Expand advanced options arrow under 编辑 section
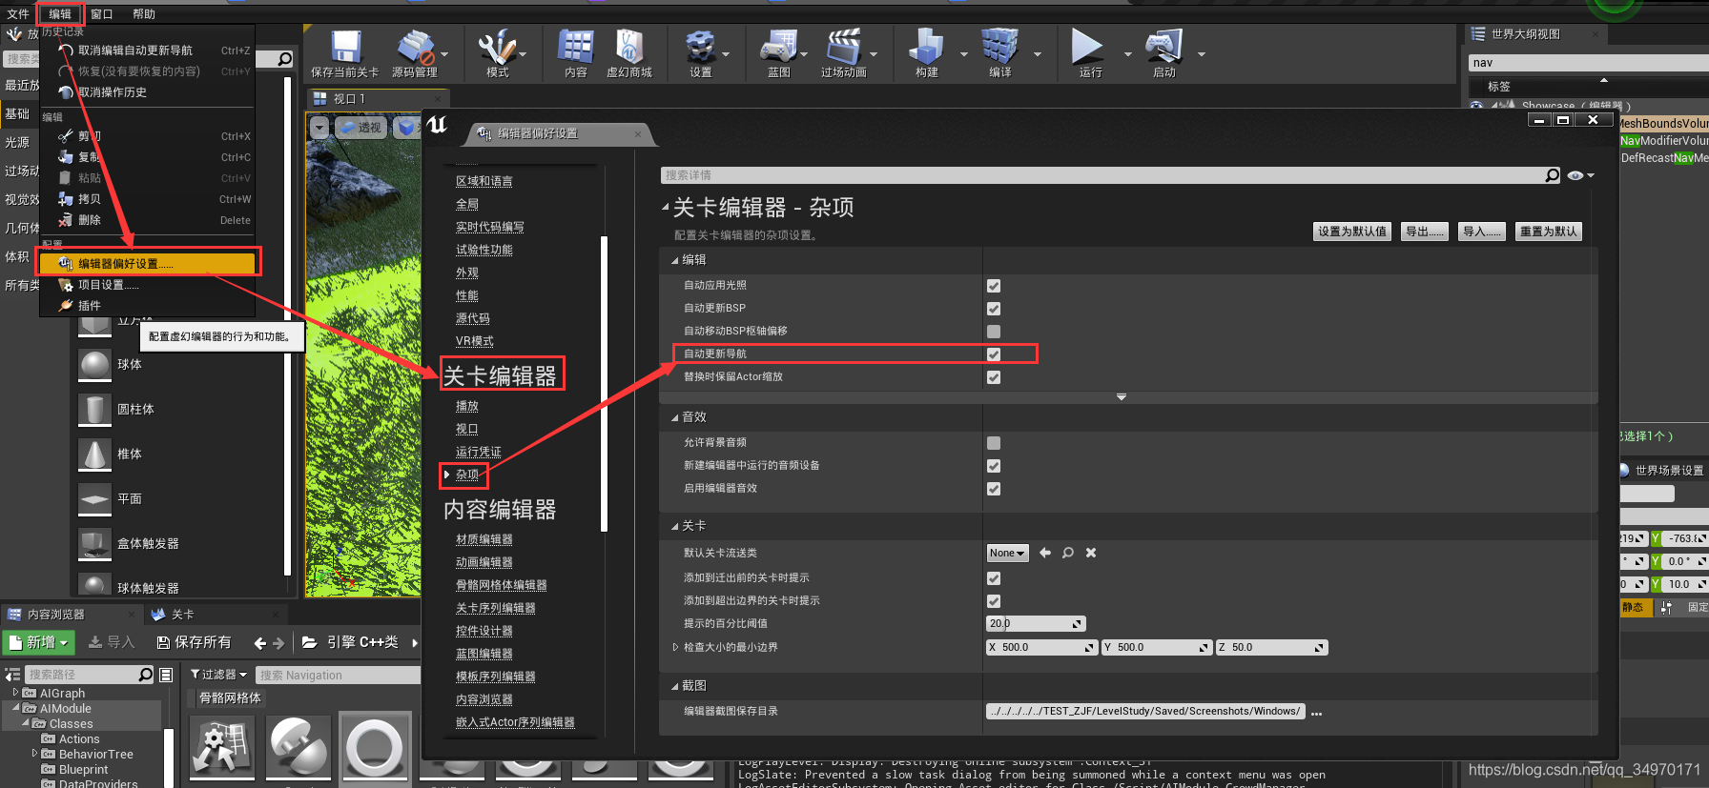The image size is (1709, 788). coord(1122,396)
